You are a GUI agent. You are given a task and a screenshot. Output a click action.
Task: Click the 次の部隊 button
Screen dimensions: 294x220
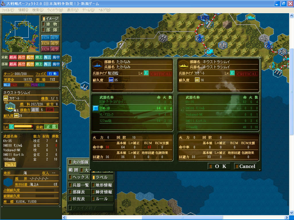[x=79, y=162]
